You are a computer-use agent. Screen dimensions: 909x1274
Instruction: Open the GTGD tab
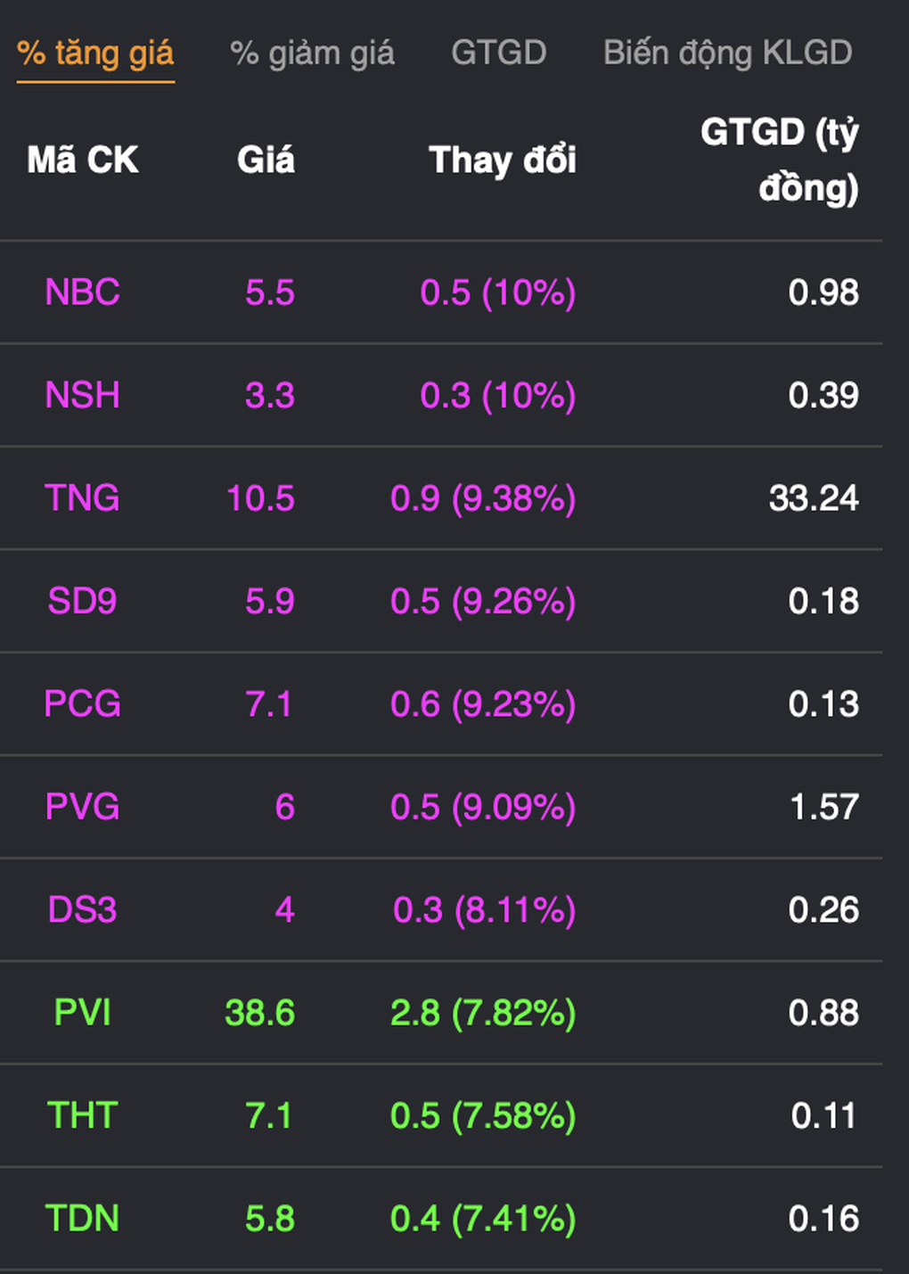pyautogui.click(x=498, y=53)
